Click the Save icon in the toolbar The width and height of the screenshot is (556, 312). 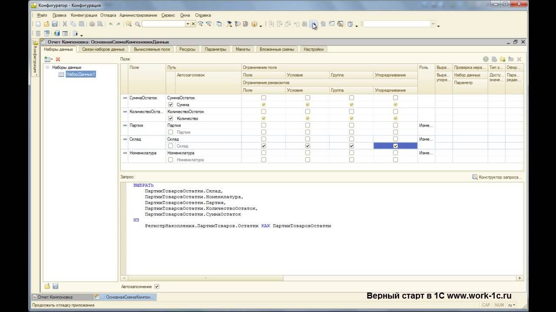point(55,24)
